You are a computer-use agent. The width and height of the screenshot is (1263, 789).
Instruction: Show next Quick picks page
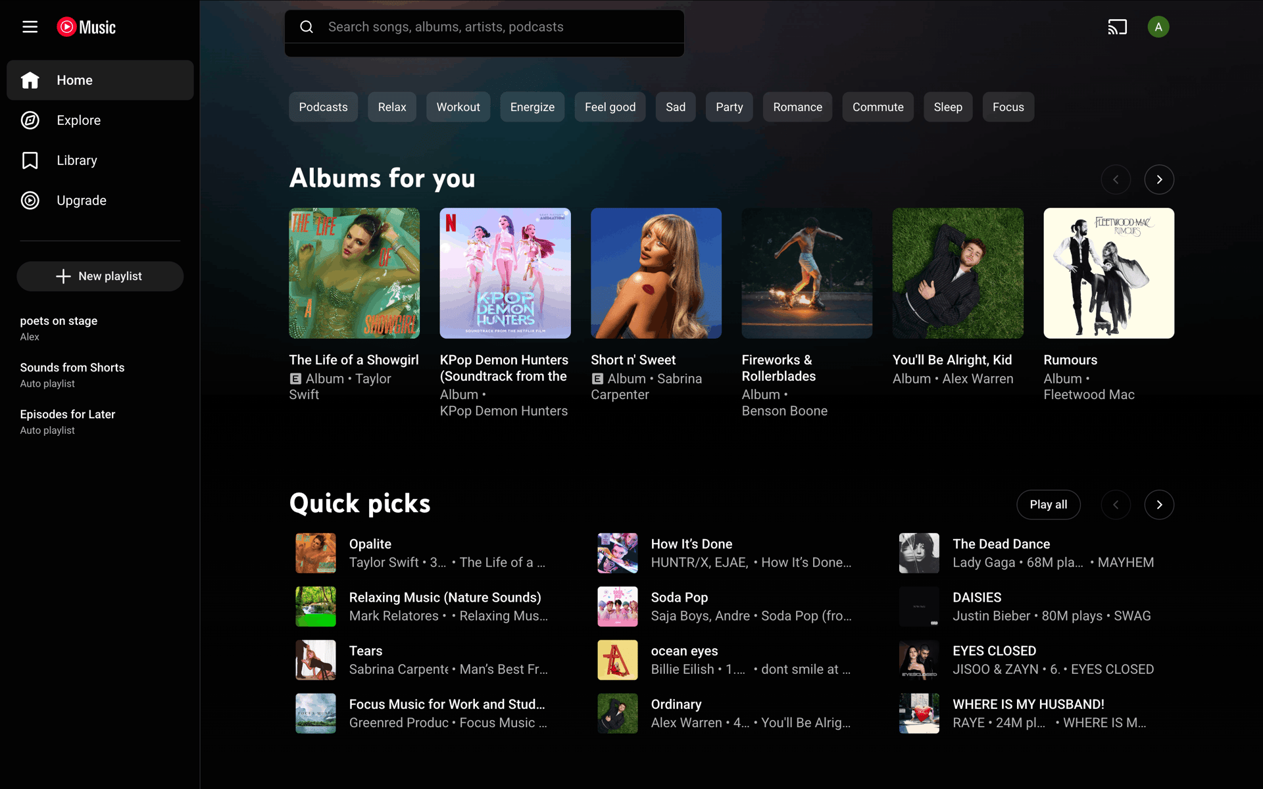[x=1159, y=505]
